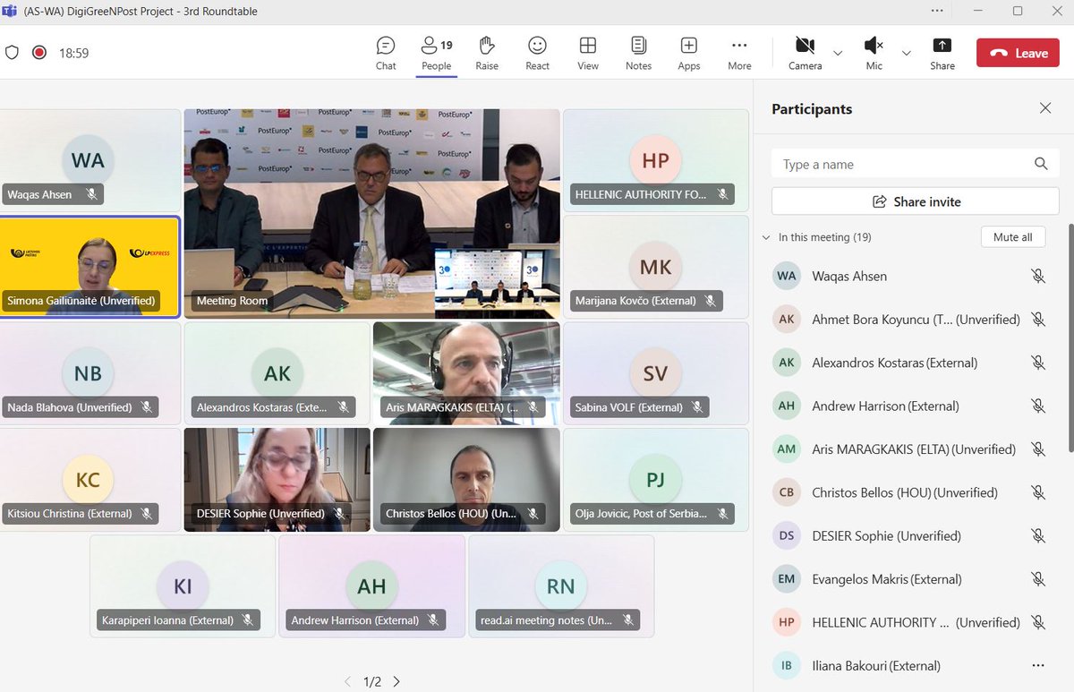Open meeting Notes
This screenshot has width=1074, height=692.
point(638,53)
